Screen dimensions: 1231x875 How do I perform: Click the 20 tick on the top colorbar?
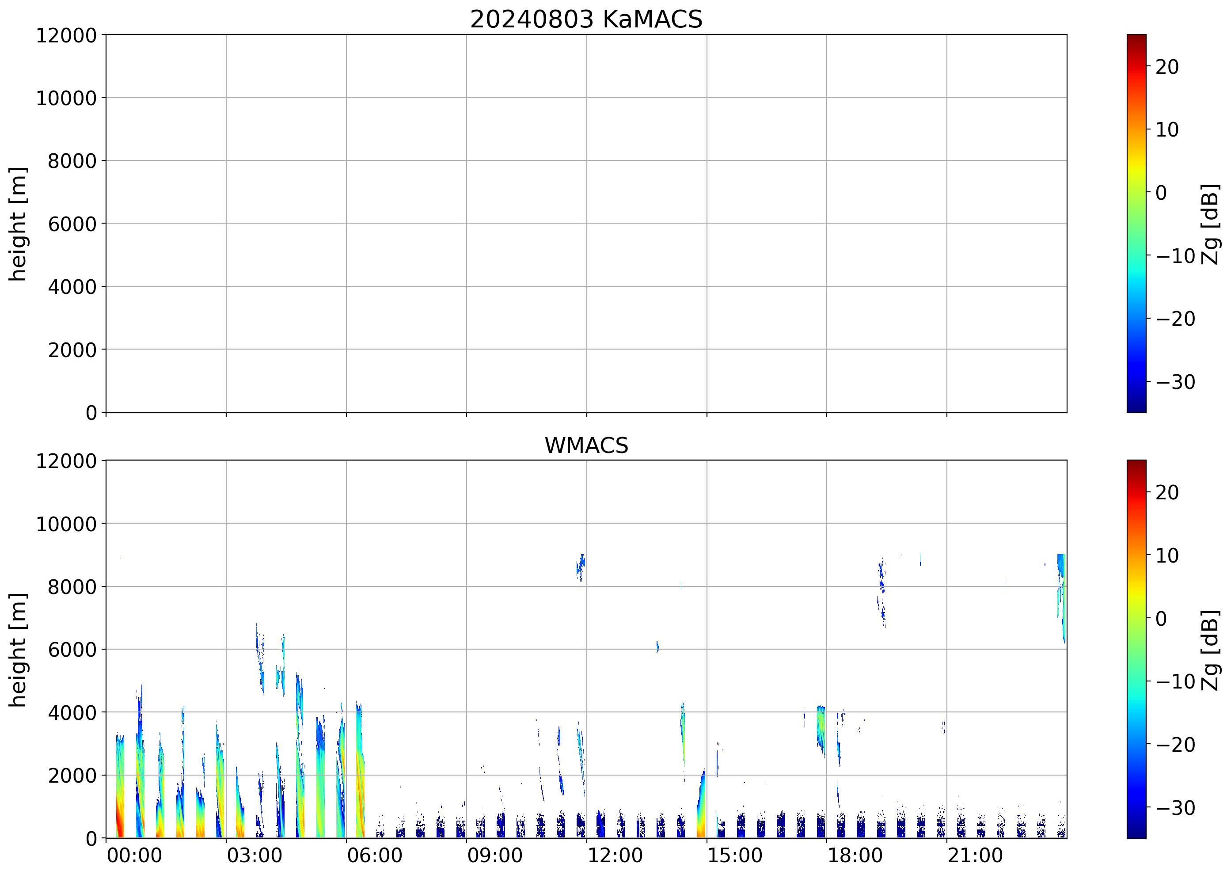tap(1167, 67)
